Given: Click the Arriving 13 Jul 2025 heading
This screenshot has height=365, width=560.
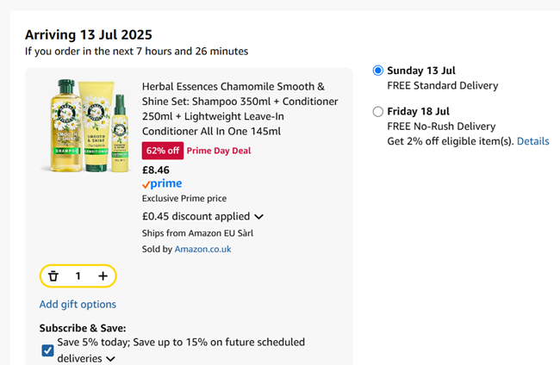Looking at the screenshot, I should (x=88, y=35).
